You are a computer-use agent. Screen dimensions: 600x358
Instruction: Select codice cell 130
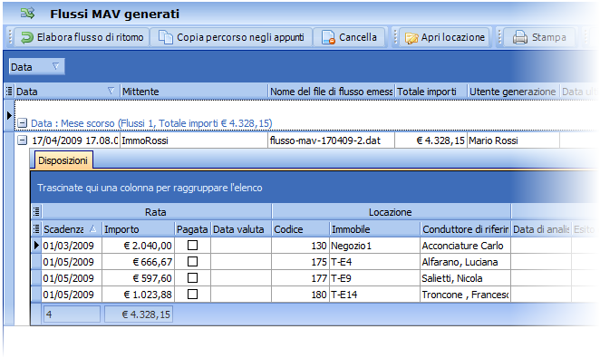(x=300, y=246)
